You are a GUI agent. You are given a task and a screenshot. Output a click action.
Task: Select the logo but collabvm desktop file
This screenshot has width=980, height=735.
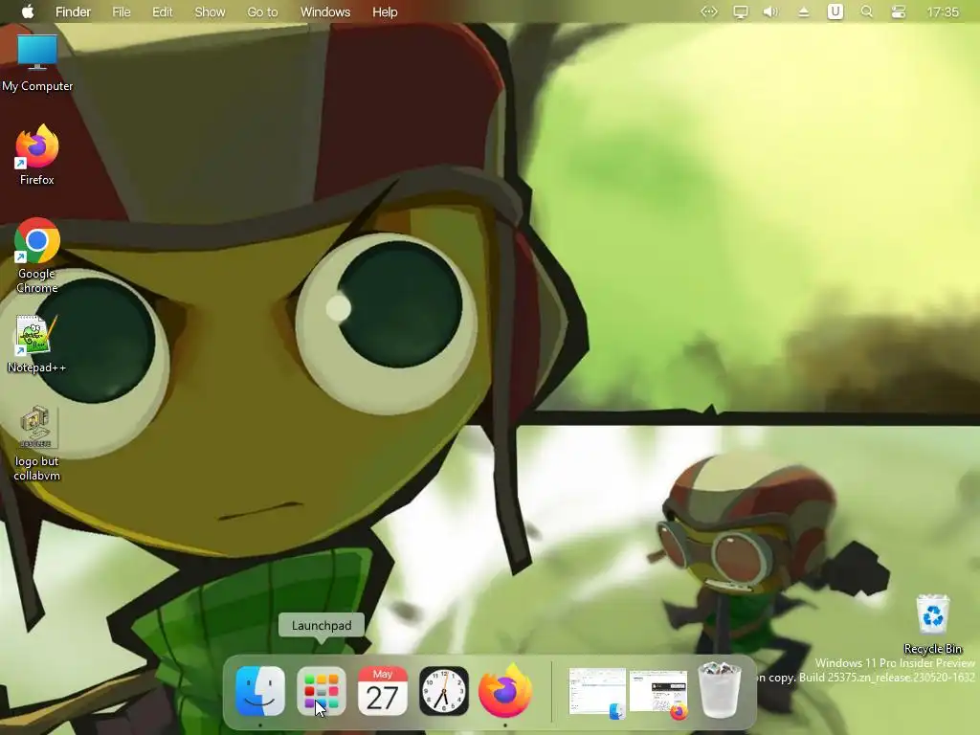[37, 444]
